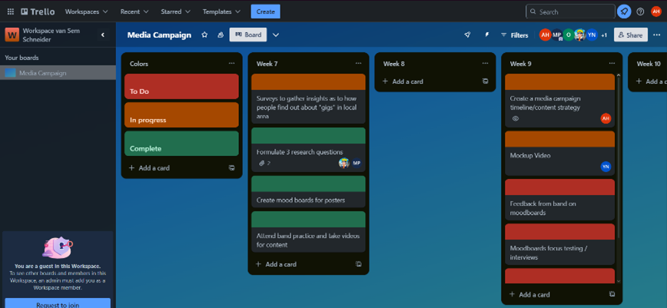Viewport: 667px width, 308px height.
Task: Expand views chevron next to Board
Action: click(276, 35)
